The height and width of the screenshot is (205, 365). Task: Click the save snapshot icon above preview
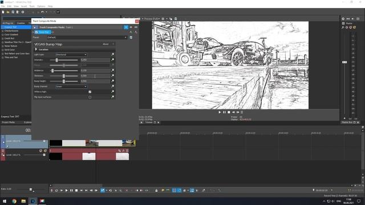[x=176, y=19]
